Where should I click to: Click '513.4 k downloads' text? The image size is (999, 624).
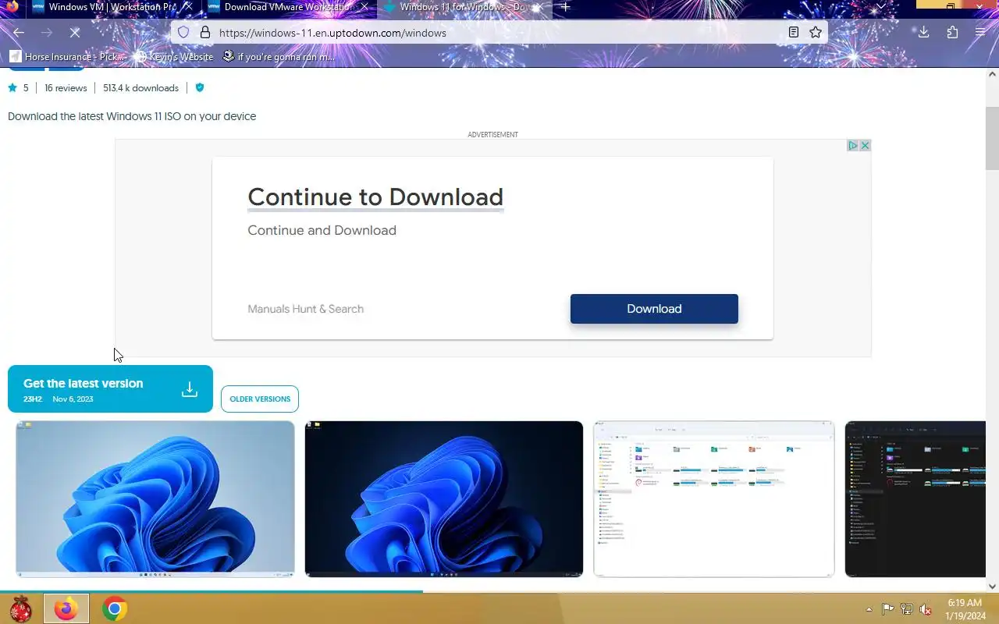(140, 88)
